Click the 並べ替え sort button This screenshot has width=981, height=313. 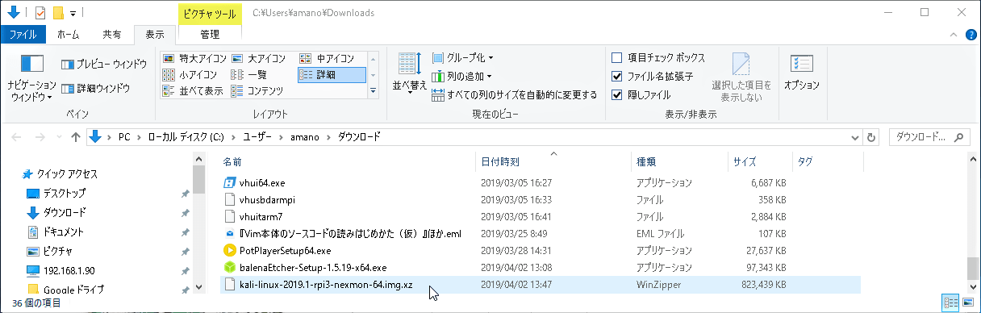[x=409, y=74]
